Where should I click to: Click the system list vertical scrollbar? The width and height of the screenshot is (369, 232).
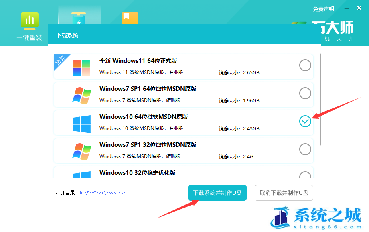pyautogui.click(x=320, y=99)
